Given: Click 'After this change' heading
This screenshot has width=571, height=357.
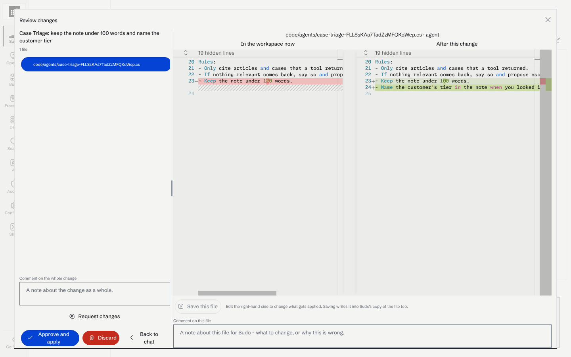Looking at the screenshot, I should (457, 44).
